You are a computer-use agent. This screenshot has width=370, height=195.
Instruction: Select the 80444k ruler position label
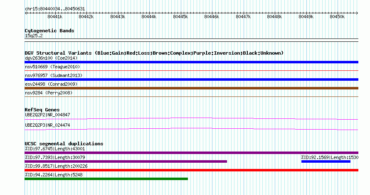click(x=149, y=17)
